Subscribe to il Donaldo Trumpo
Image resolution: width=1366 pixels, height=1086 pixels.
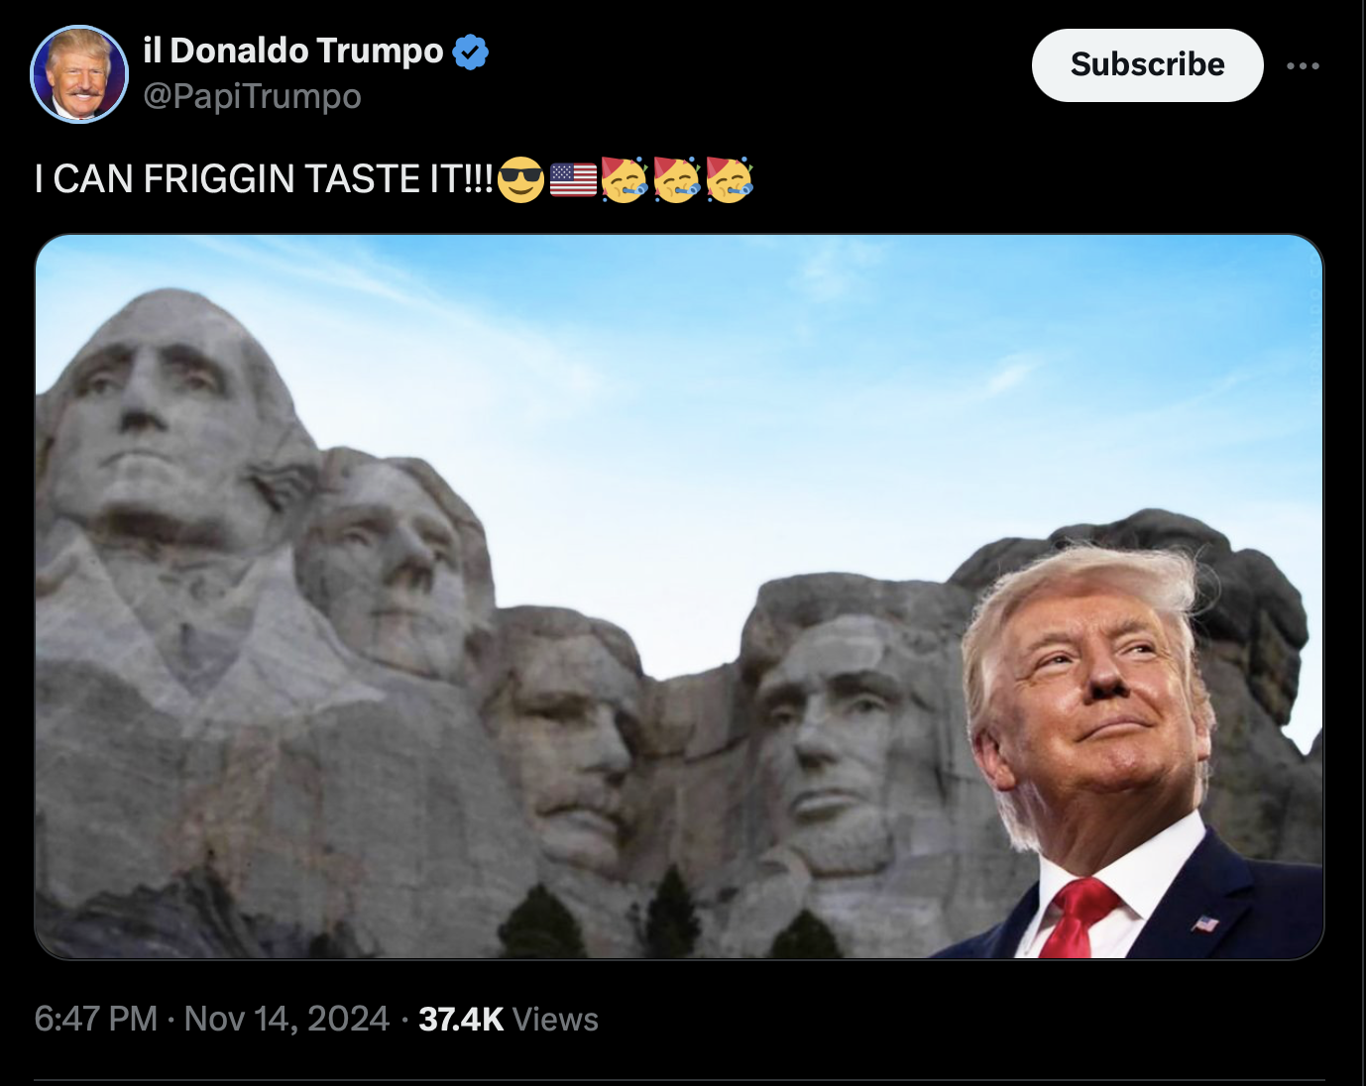tap(1147, 65)
